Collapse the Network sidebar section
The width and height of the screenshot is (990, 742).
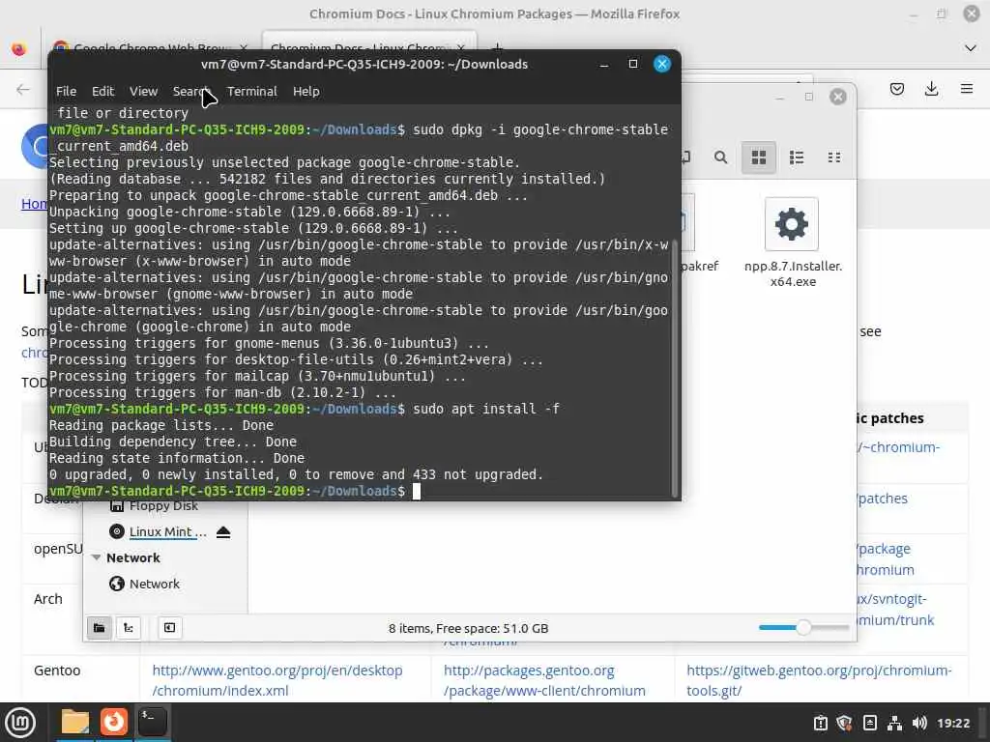pyautogui.click(x=96, y=557)
